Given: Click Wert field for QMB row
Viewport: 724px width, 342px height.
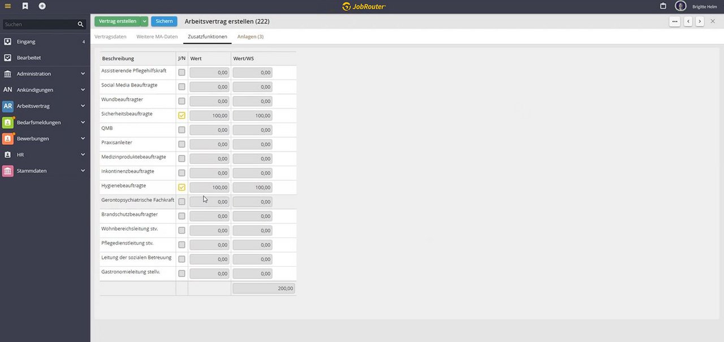Looking at the screenshot, I should [209, 130].
